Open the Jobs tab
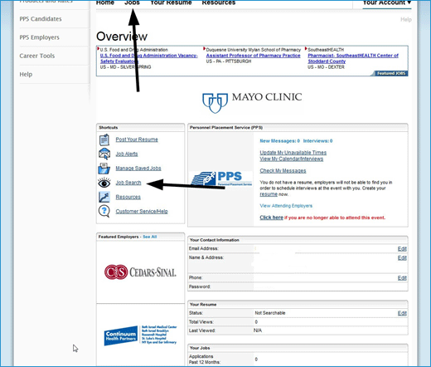Image resolution: width=431 pixels, height=367 pixels. pos(132,2)
